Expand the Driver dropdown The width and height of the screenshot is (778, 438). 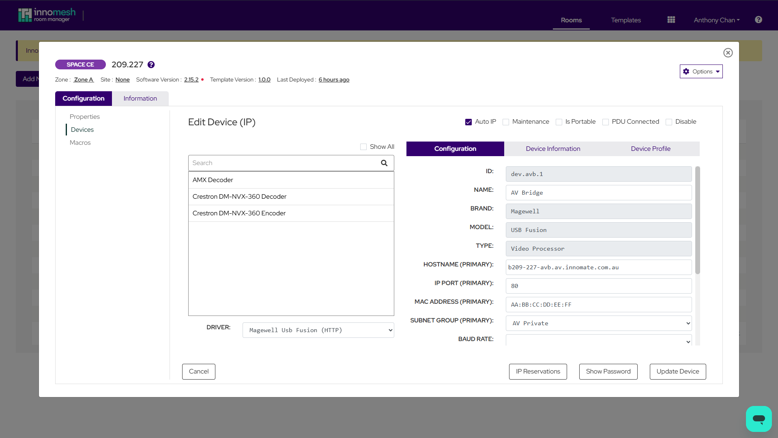click(318, 330)
